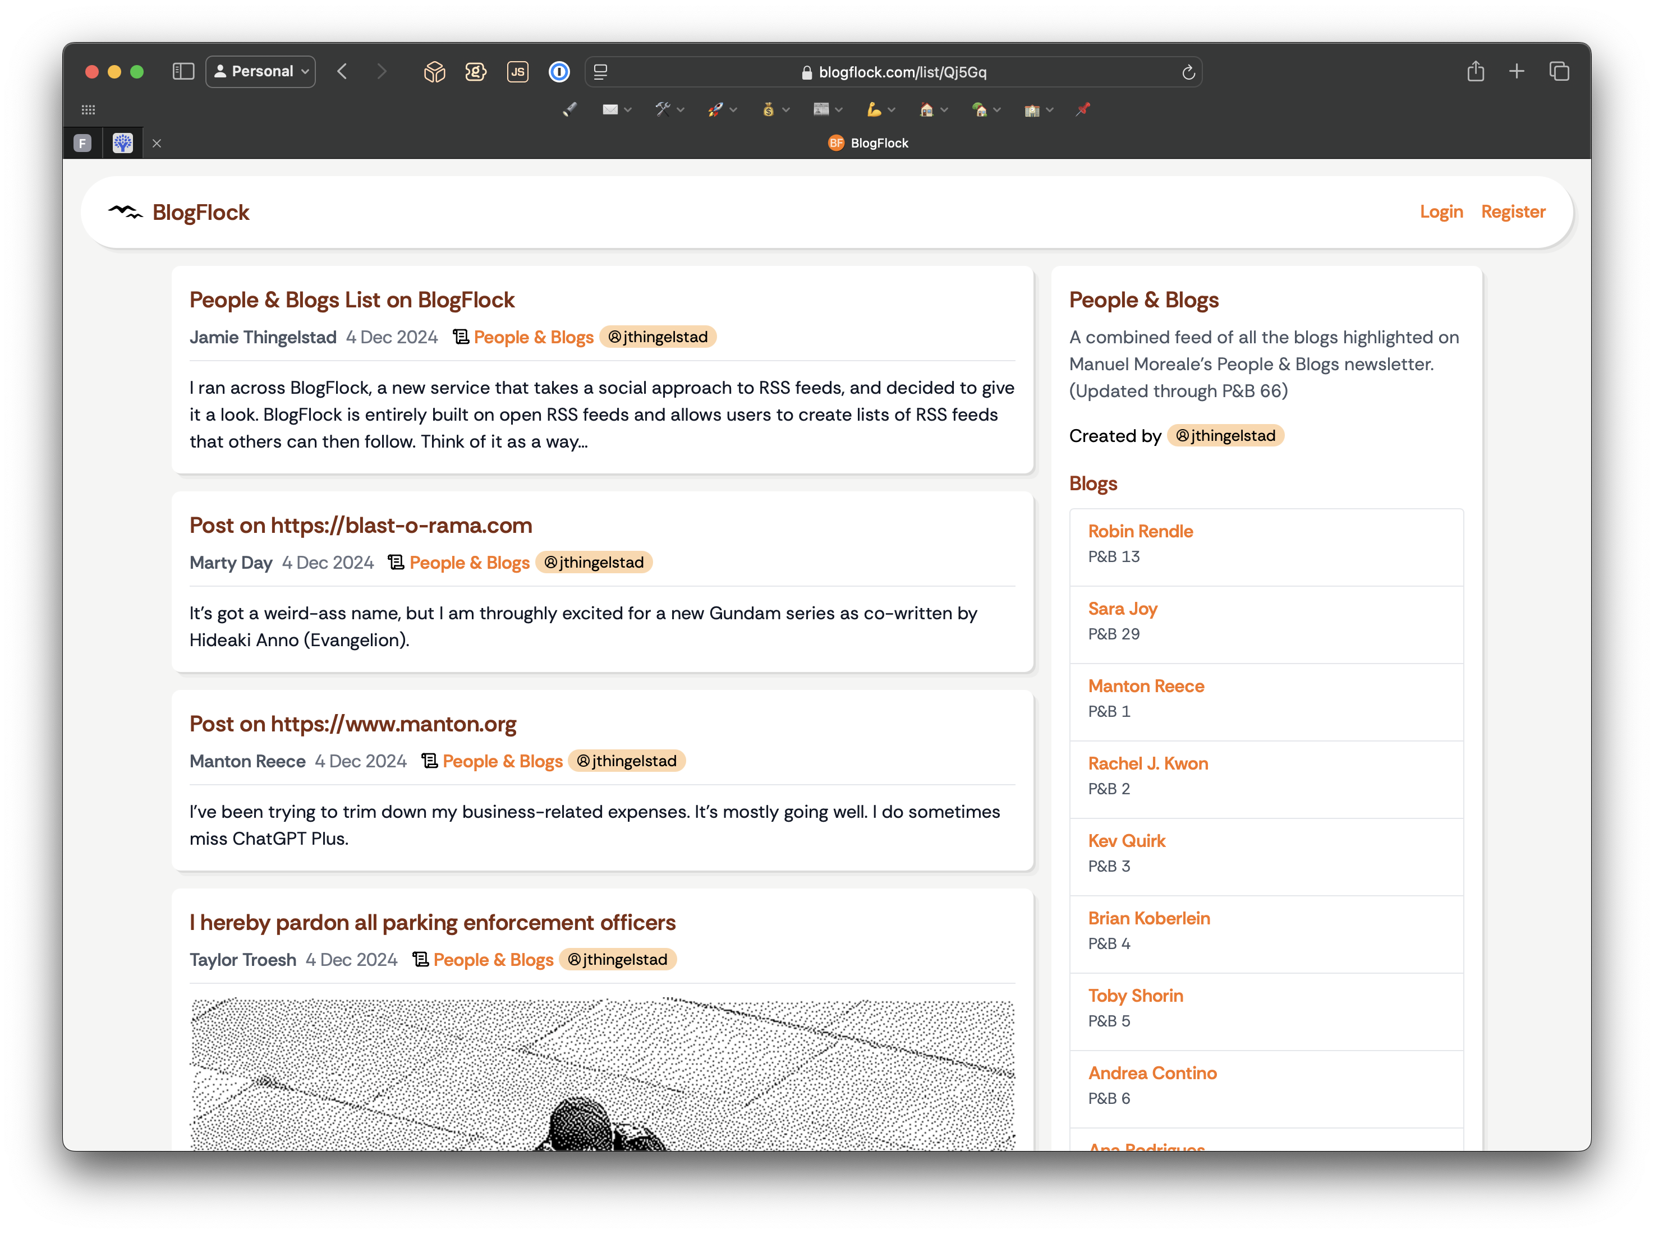
Task: Open the cube extension icon
Action: pyautogui.click(x=434, y=72)
